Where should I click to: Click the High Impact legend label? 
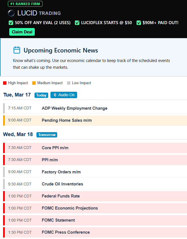[18, 83]
